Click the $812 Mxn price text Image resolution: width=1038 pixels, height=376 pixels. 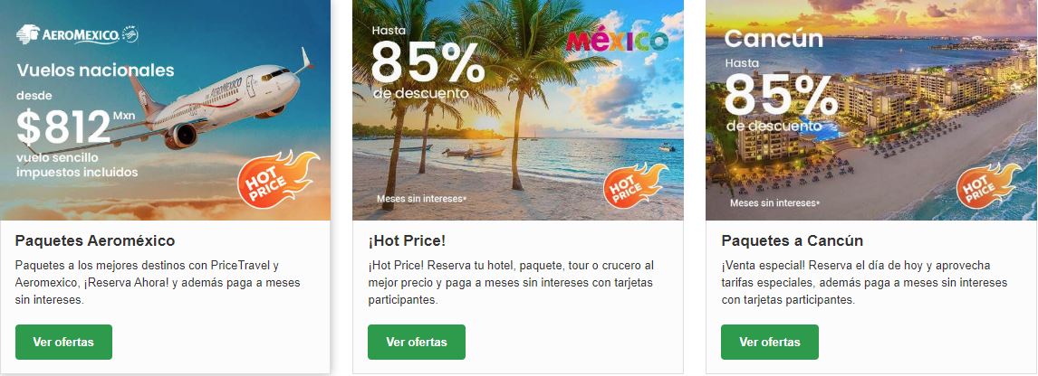[75, 127]
